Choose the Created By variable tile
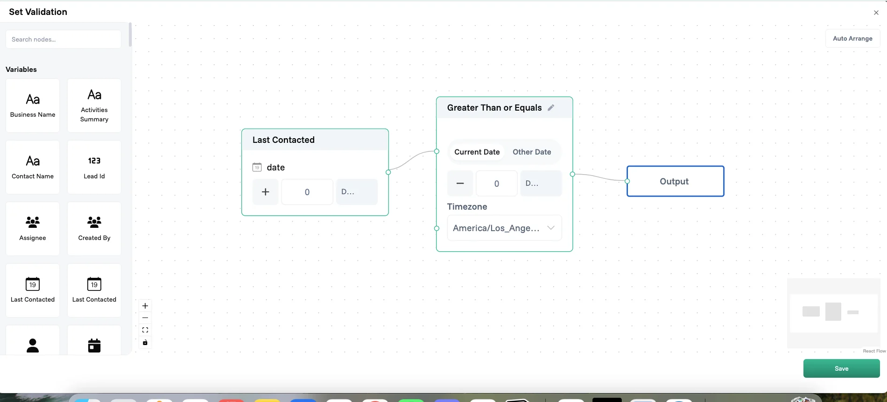This screenshot has height=402, width=887. pos(94,229)
